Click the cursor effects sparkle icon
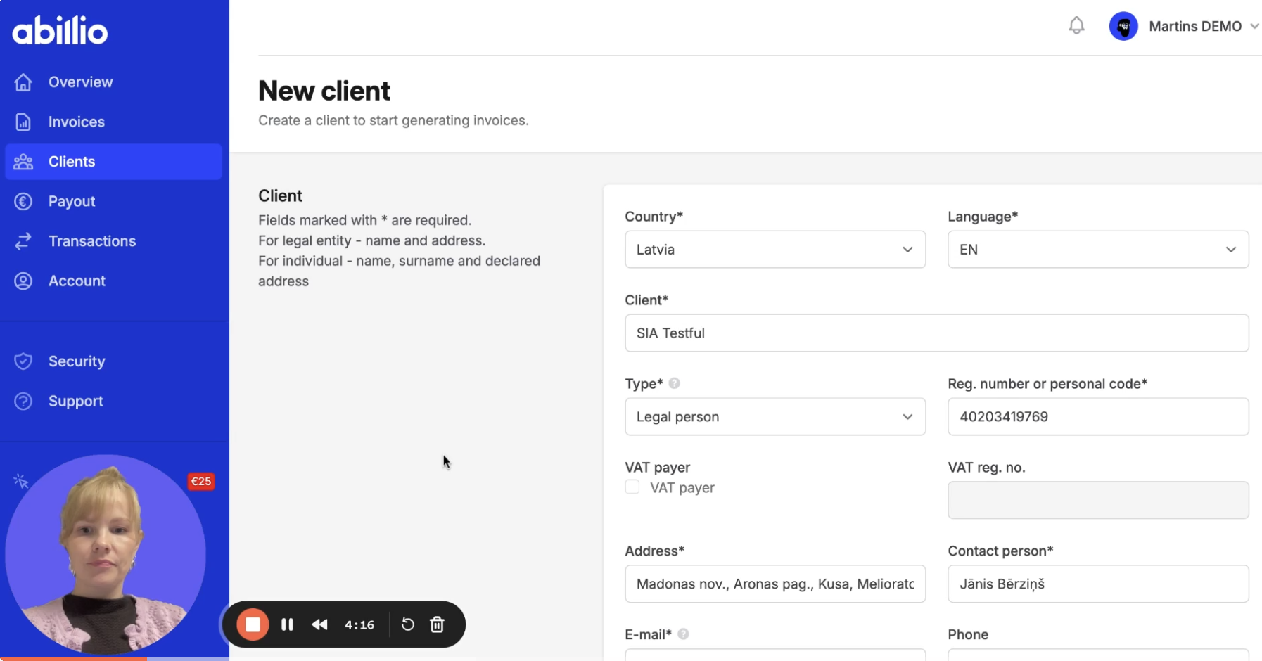Image resolution: width=1262 pixels, height=661 pixels. (x=20, y=481)
